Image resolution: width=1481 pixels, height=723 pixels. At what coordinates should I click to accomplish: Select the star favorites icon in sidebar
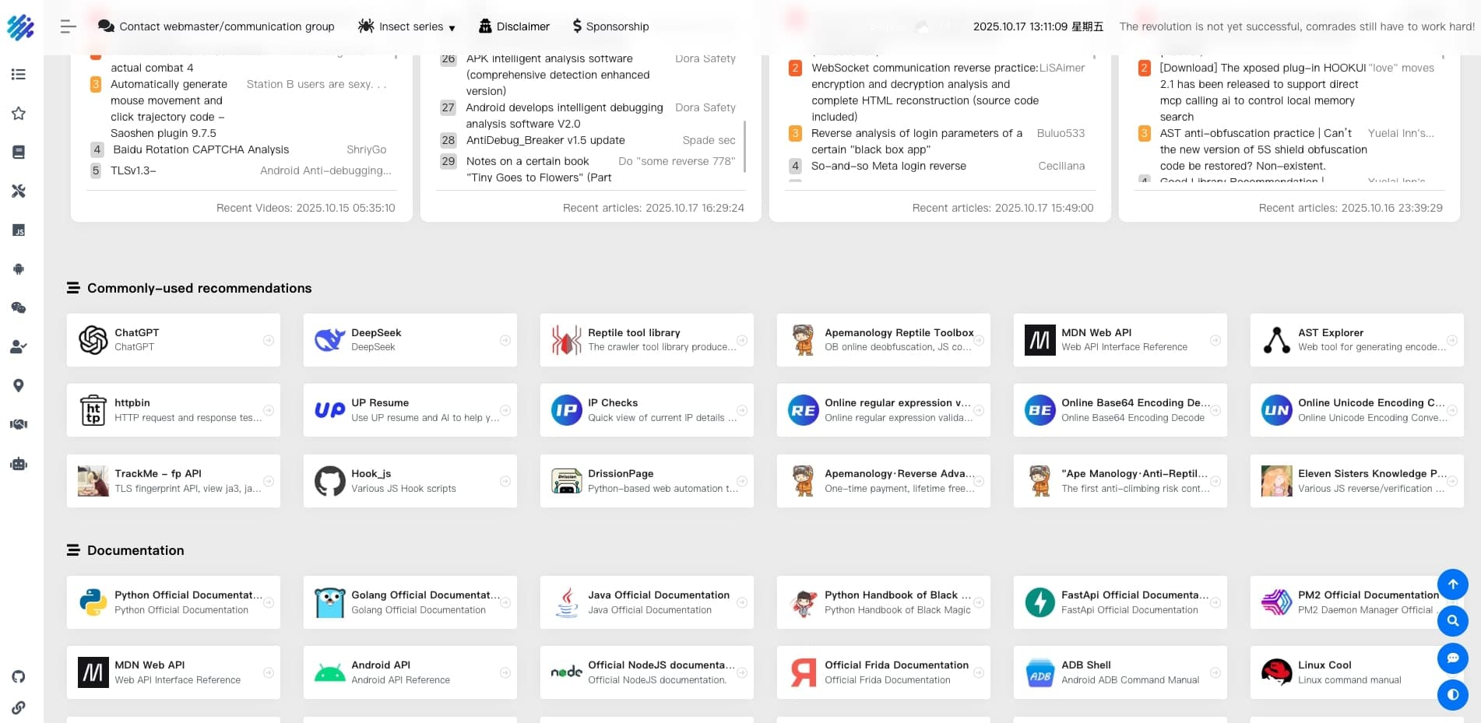tap(19, 114)
